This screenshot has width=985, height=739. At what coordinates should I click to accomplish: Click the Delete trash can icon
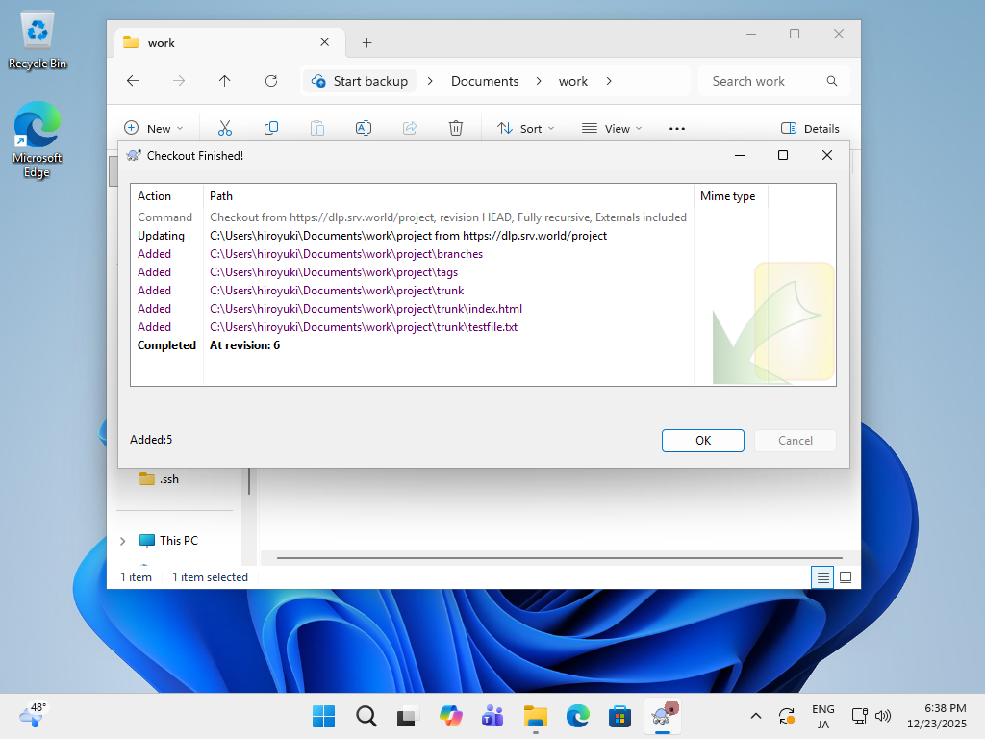click(456, 128)
